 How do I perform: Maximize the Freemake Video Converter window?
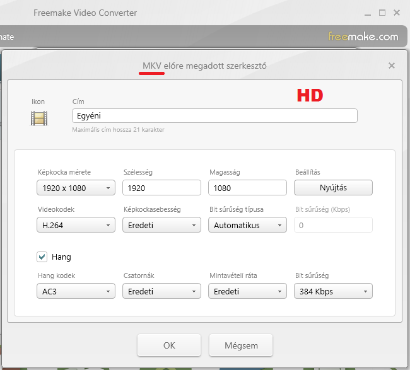click(x=382, y=13)
